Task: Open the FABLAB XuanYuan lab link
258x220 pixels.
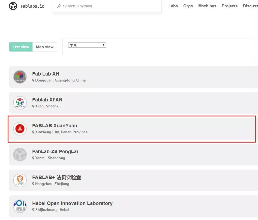Action: [x=55, y=126]
